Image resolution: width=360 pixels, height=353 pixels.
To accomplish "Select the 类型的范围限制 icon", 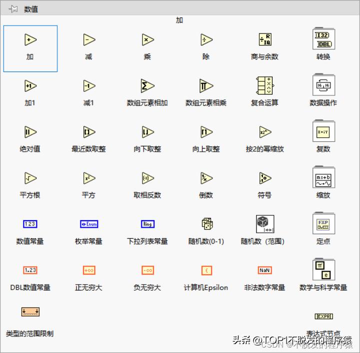I will pyautogui.click(x=30, y=312).
